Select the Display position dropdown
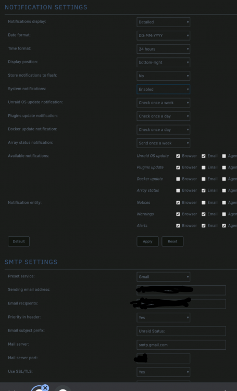The width and height of the screenshot is (237, 391). (x=163, y=63)
